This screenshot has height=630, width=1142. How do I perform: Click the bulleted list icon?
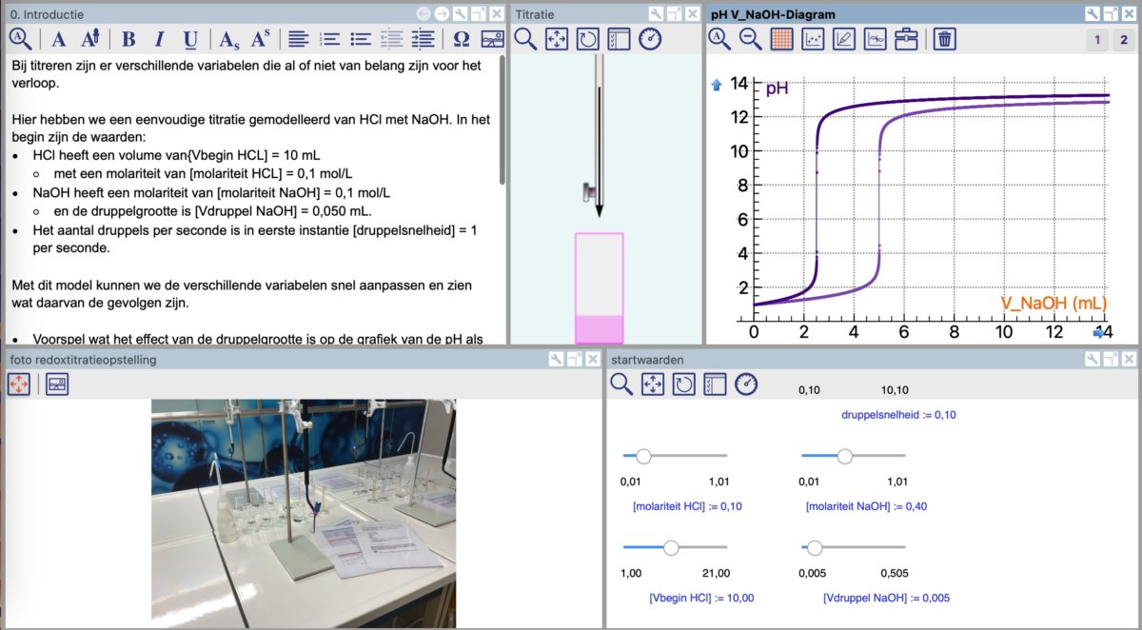point(361,39)
